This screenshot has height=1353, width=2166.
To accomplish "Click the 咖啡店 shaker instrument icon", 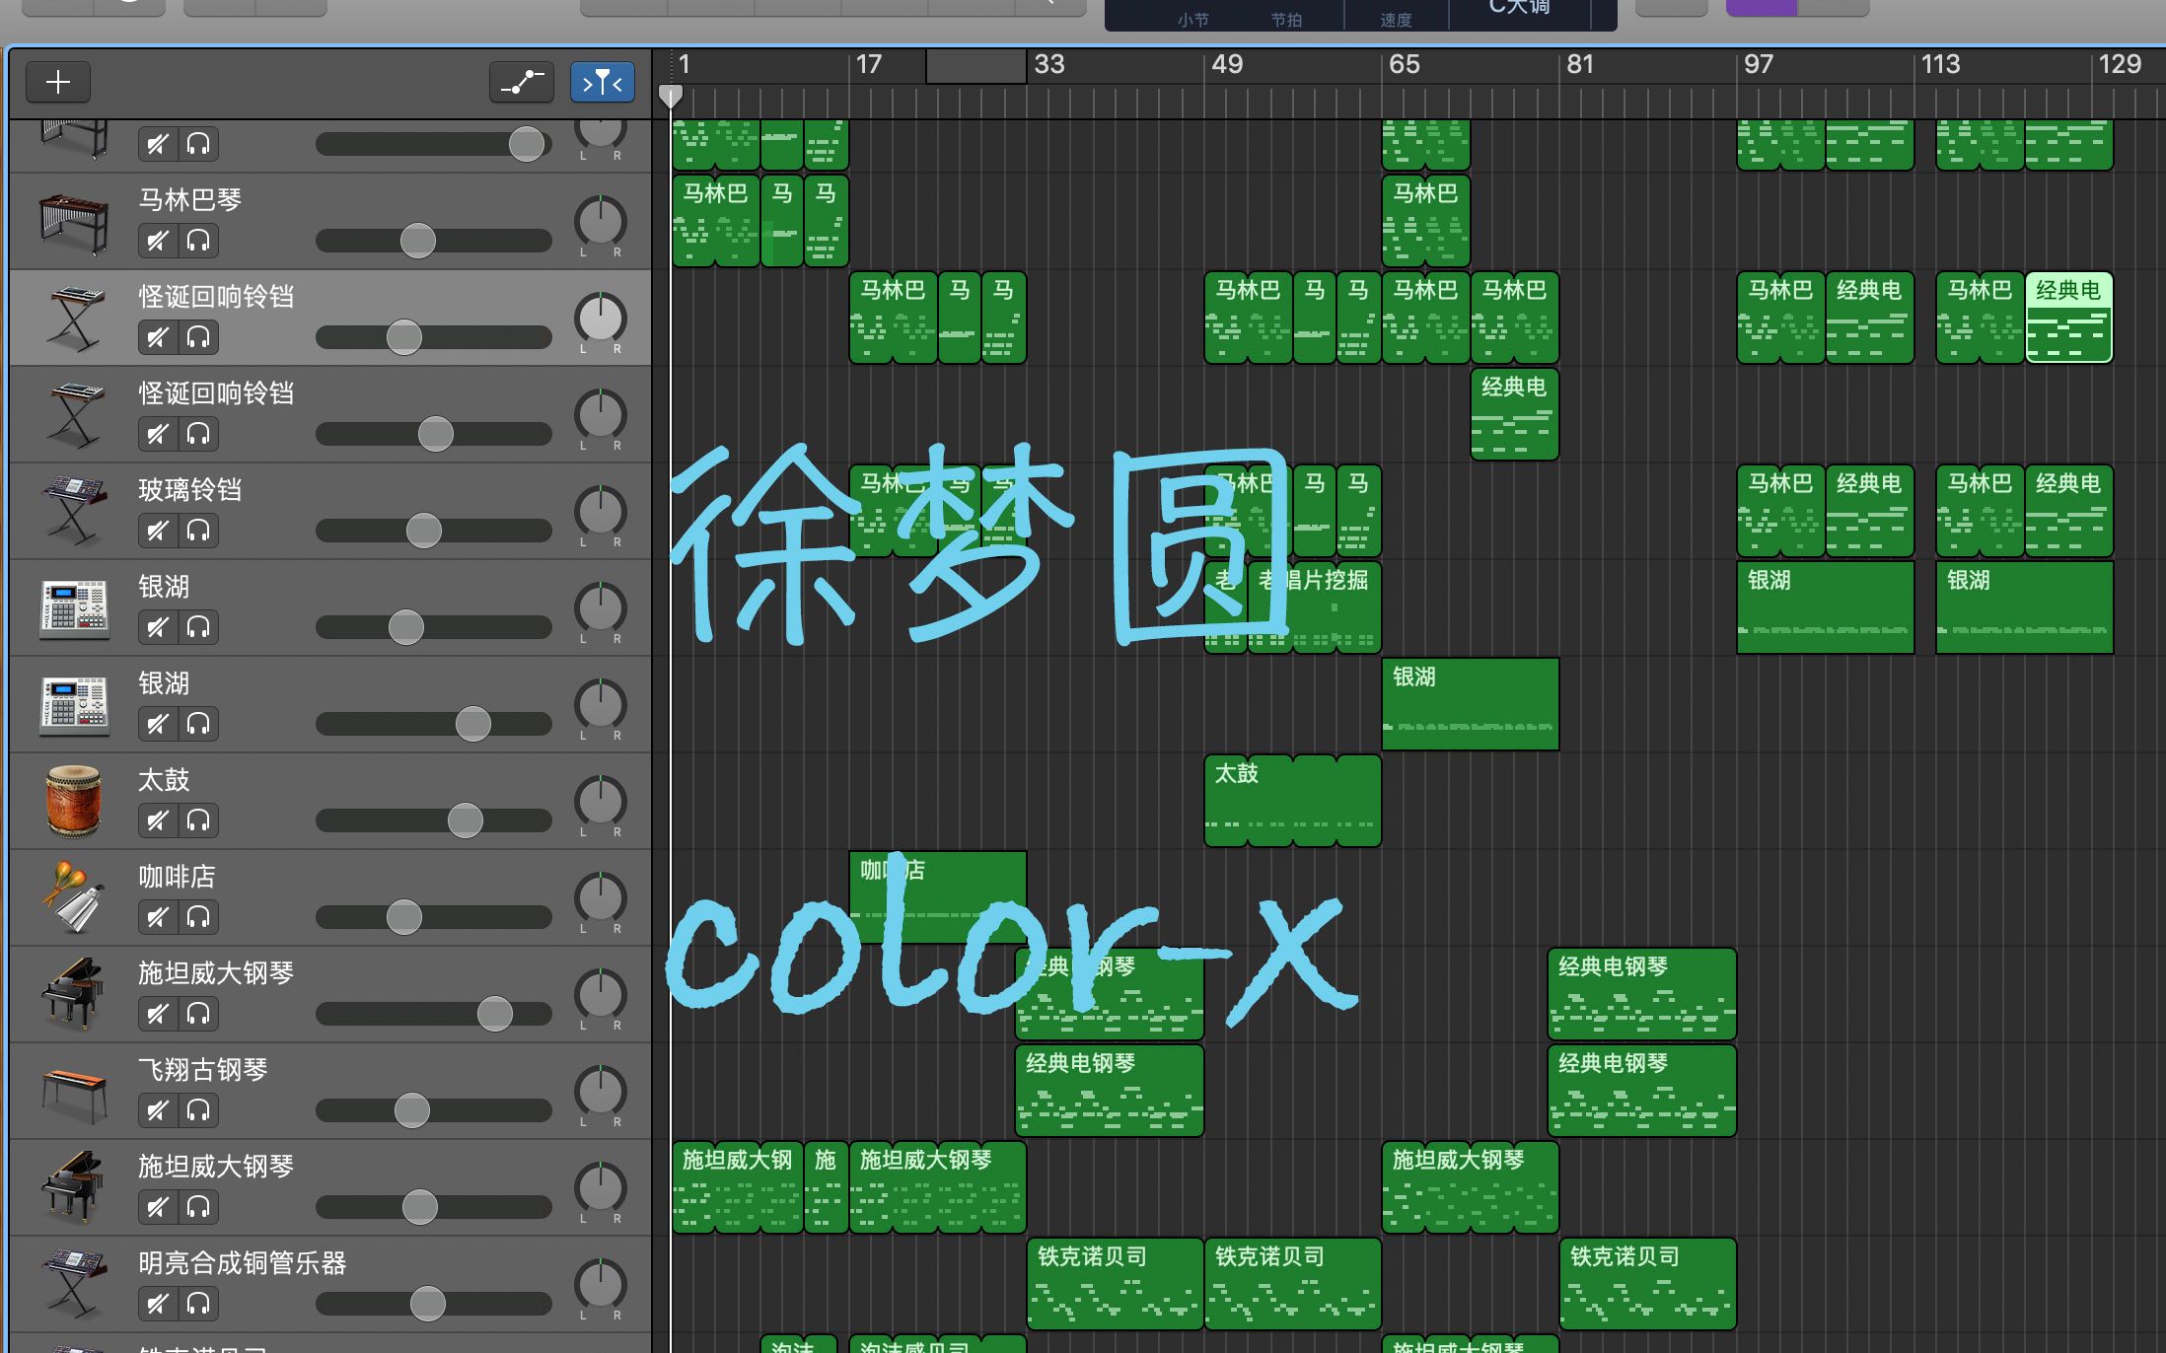I will (x=72, y=897).
